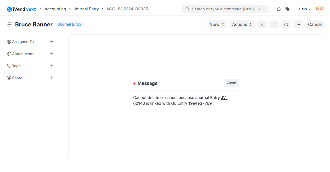Open the three-dots more options menu
Screen dimensions: 330x172
coord(298,24)
